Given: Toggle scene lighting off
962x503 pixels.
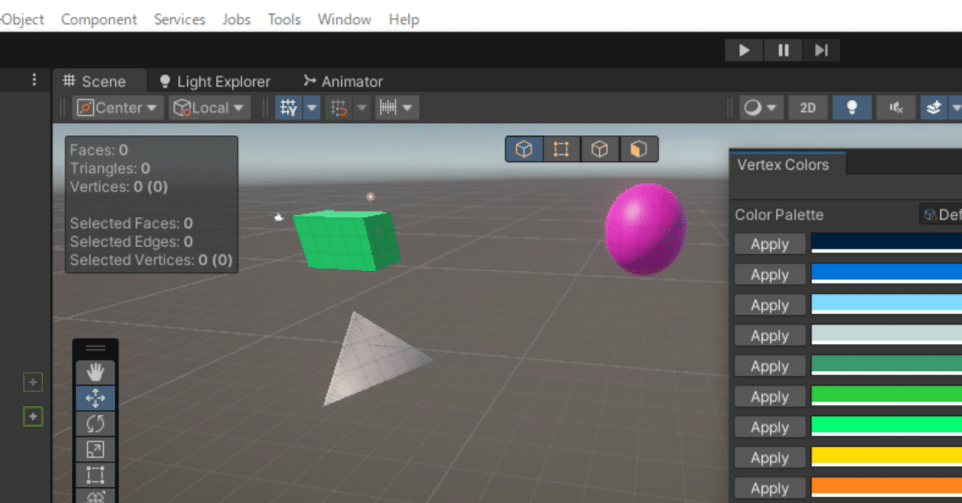Looking at the screenshot, I should pos(852,107).
